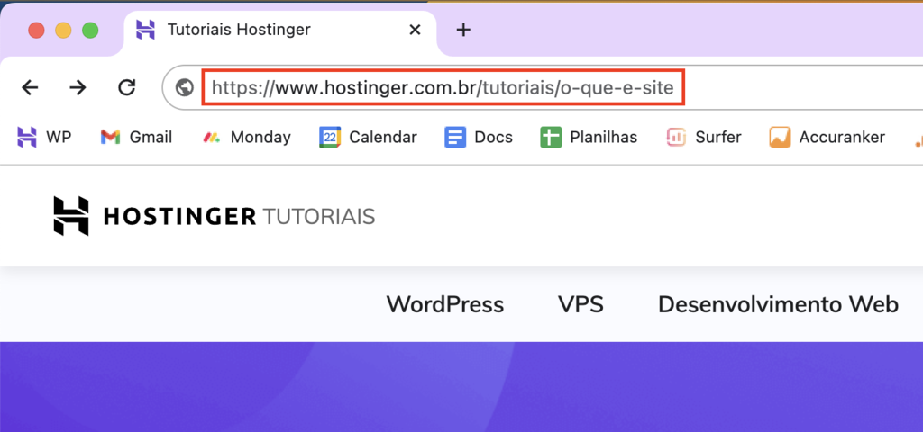Open the Docs bookmark
This screenshot has width=923, height=432.
coord(479,138)
